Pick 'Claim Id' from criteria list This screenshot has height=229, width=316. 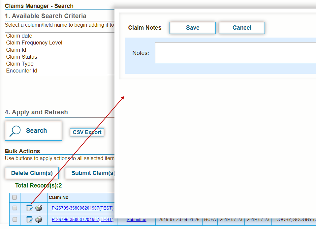point(16,50)
